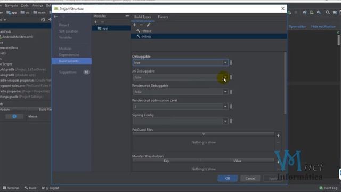Add a new module with plus icon
Screen dimensions: 341x192
click(95, 22)
